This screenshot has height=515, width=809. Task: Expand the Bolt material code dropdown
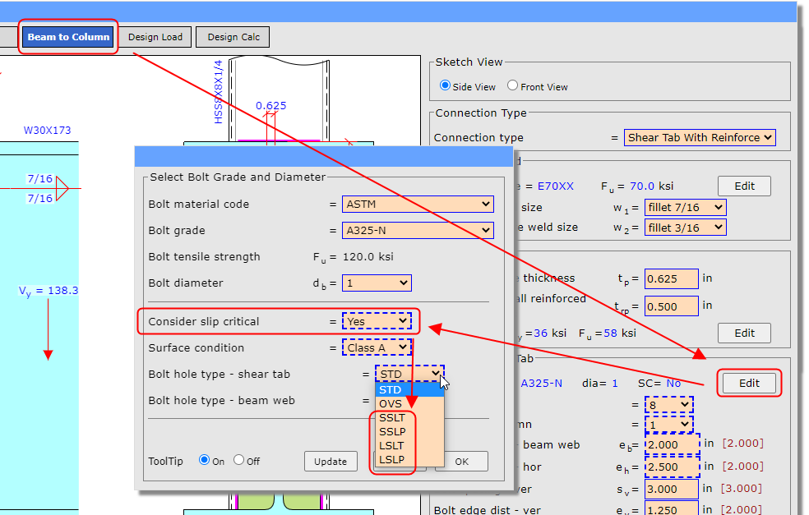[x=418, y=205]
